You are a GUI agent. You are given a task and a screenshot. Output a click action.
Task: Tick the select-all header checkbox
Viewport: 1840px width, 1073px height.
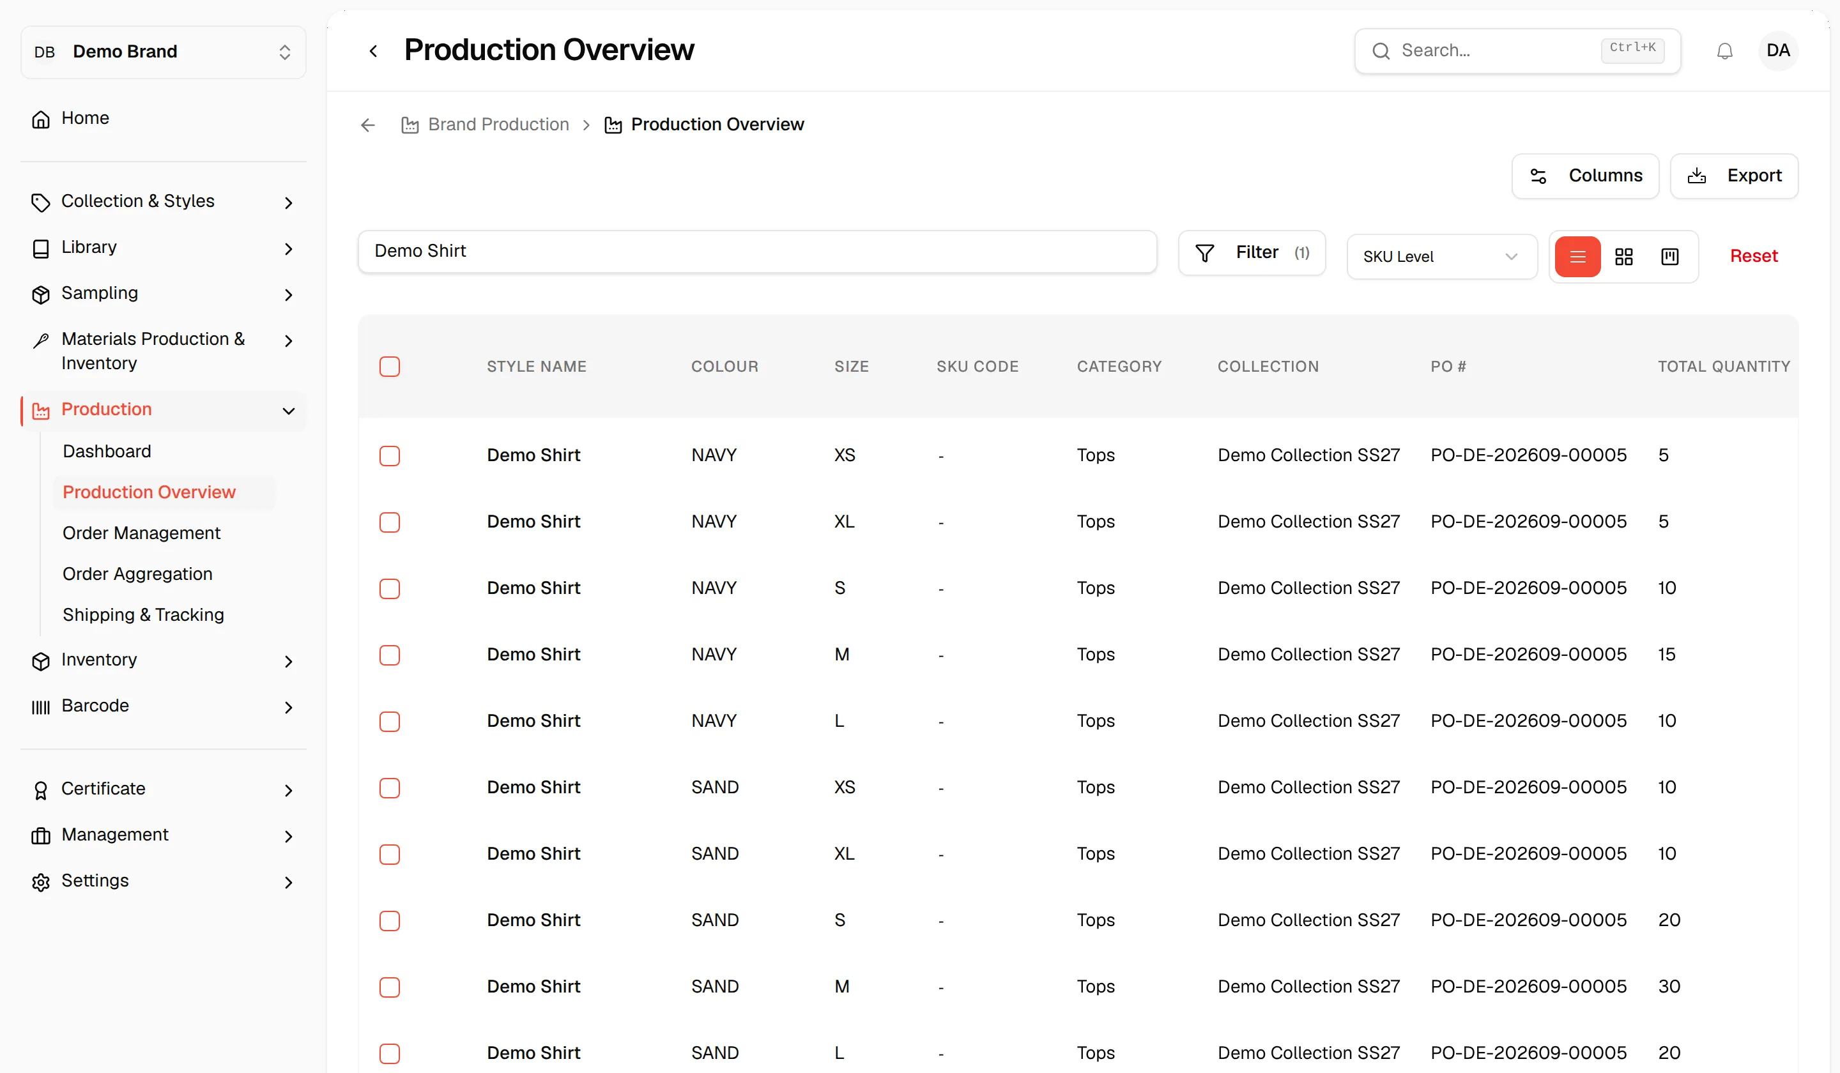389,367
